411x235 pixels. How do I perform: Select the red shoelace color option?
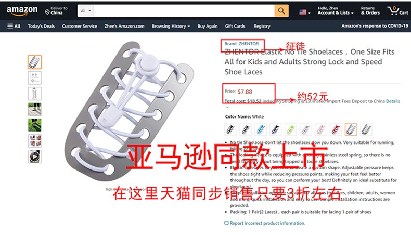[x=336, y=129]
